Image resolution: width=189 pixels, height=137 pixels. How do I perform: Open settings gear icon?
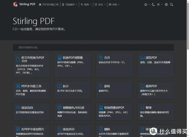point(166,5)
